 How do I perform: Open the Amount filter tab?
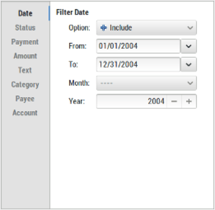(x=25, y=56)
